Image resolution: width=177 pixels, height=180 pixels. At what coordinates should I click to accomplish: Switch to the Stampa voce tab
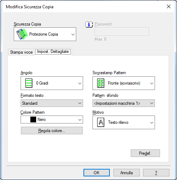(x=21, y=52)
